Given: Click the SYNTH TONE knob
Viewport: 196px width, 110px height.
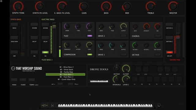Looking at the screenshot, I should pos(18,6).
